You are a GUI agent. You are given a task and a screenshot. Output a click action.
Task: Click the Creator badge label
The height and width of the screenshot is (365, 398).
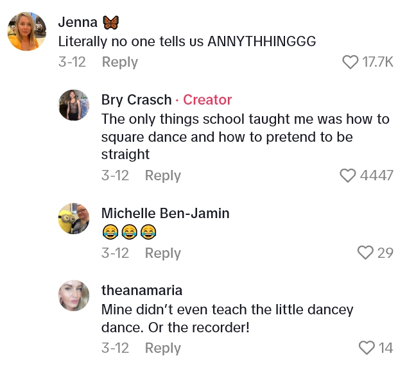click(x=207, y=99)
